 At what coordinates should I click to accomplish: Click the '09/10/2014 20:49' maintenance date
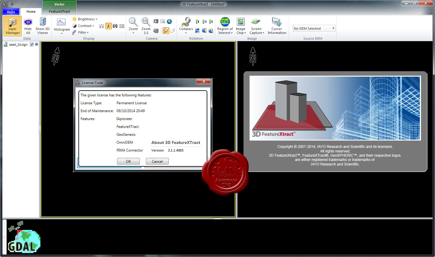coord(131,111)
